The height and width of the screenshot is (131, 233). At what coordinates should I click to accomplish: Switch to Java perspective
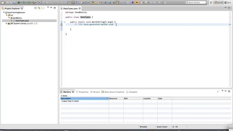[228, 3]
